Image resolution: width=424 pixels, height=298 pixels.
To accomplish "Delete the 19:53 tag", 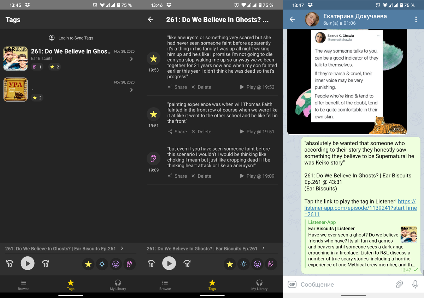I will [201, 87].
